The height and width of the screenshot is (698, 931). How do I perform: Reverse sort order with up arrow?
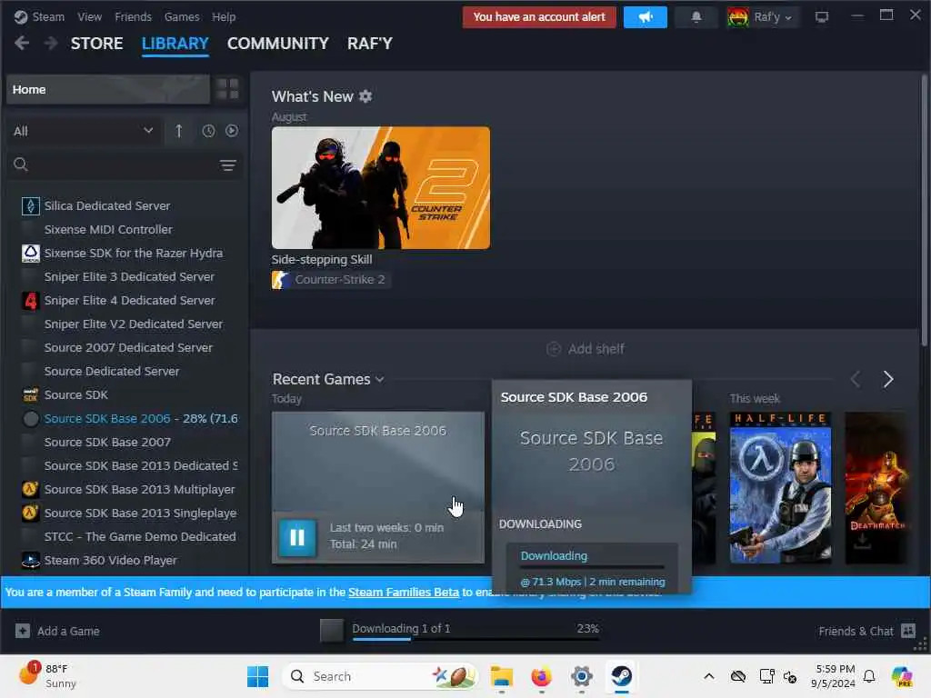click(x=179, y=131)
